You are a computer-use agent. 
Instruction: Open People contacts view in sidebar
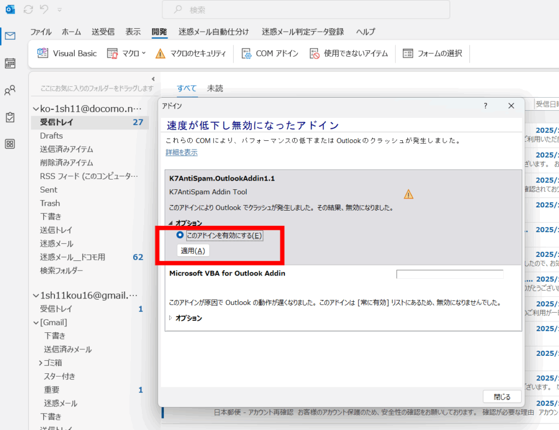click(10, 90)
